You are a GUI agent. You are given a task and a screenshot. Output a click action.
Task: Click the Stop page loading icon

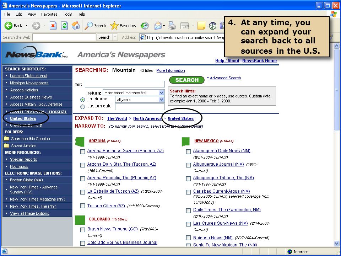(x=53, y=26)
